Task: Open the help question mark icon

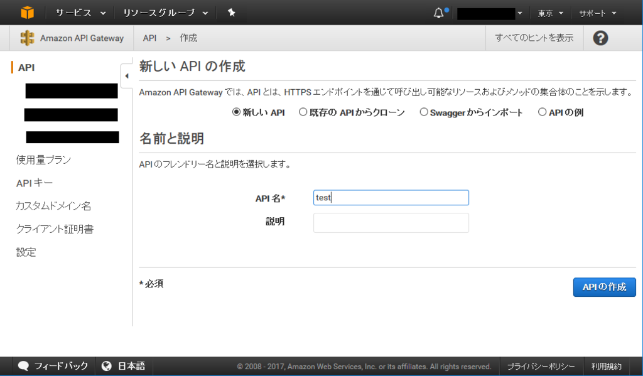Action: tap(600, 38)
